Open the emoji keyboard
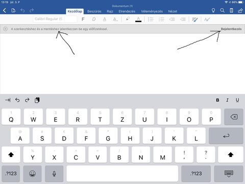Image resolution: width=245 pixels, height=184 pixels. click(x=32, y=174)
